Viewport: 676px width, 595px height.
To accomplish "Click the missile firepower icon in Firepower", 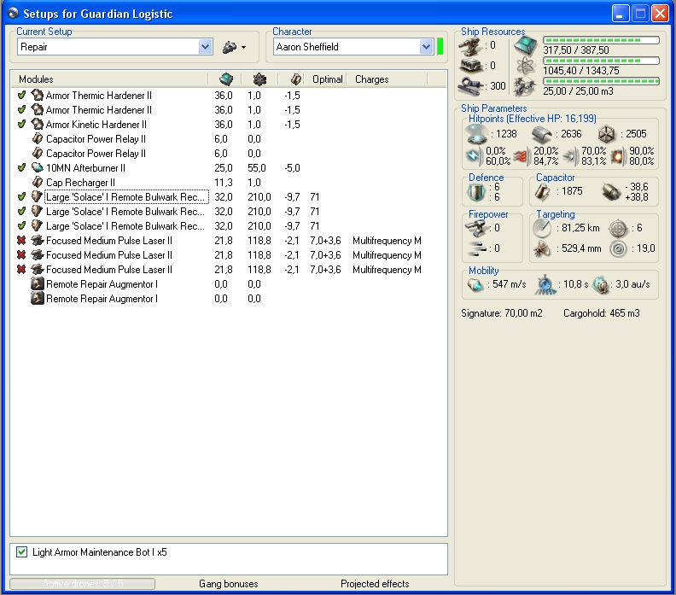I will (478, 248).
